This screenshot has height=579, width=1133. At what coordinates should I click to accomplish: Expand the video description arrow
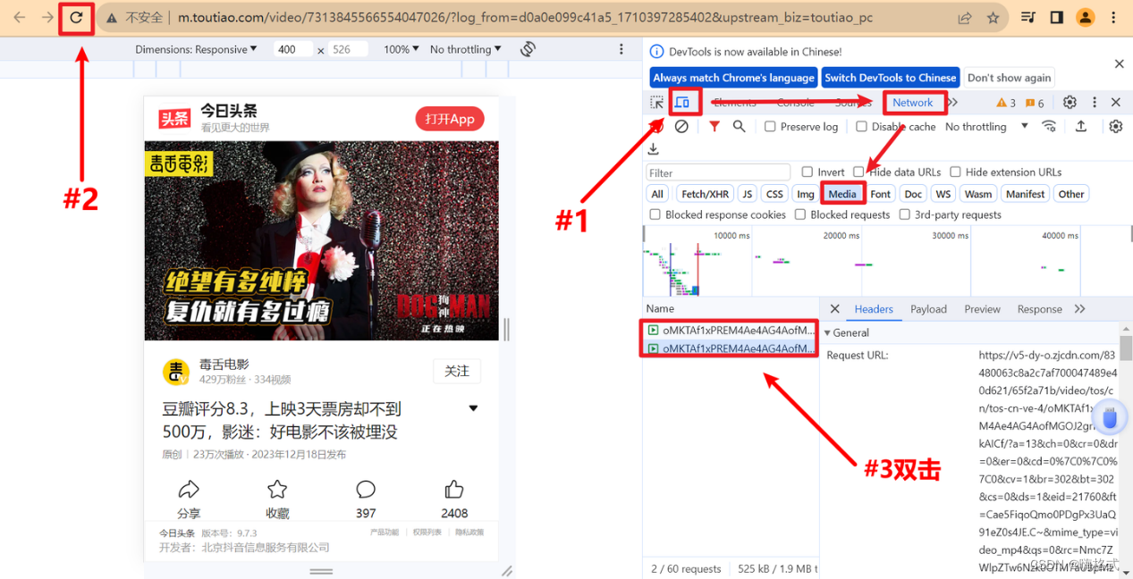click(473, 408)
